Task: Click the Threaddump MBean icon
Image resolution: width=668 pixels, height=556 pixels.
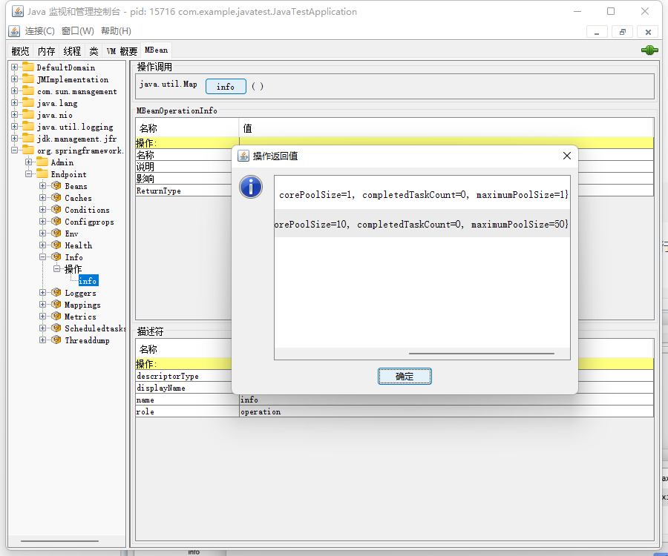Action: click(x=56, y=340)
